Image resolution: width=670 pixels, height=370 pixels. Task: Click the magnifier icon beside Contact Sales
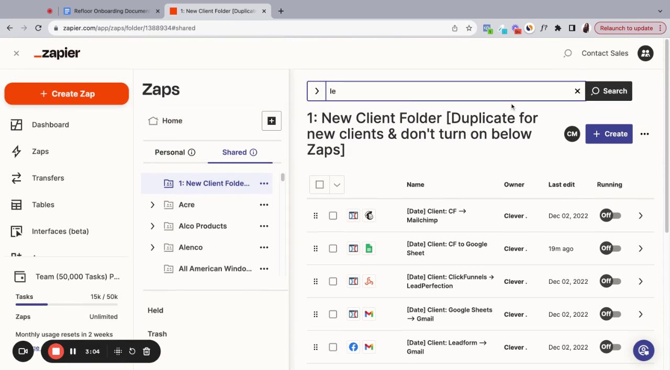coord(567,53)
